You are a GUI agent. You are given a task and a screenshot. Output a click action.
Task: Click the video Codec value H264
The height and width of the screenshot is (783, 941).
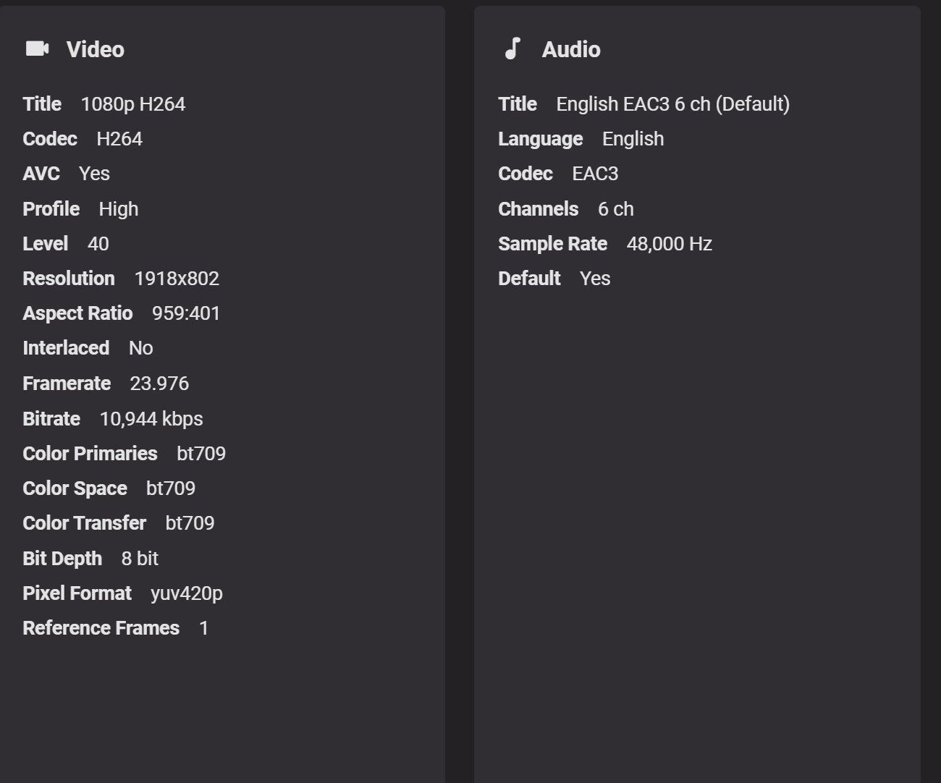point(119,139)
